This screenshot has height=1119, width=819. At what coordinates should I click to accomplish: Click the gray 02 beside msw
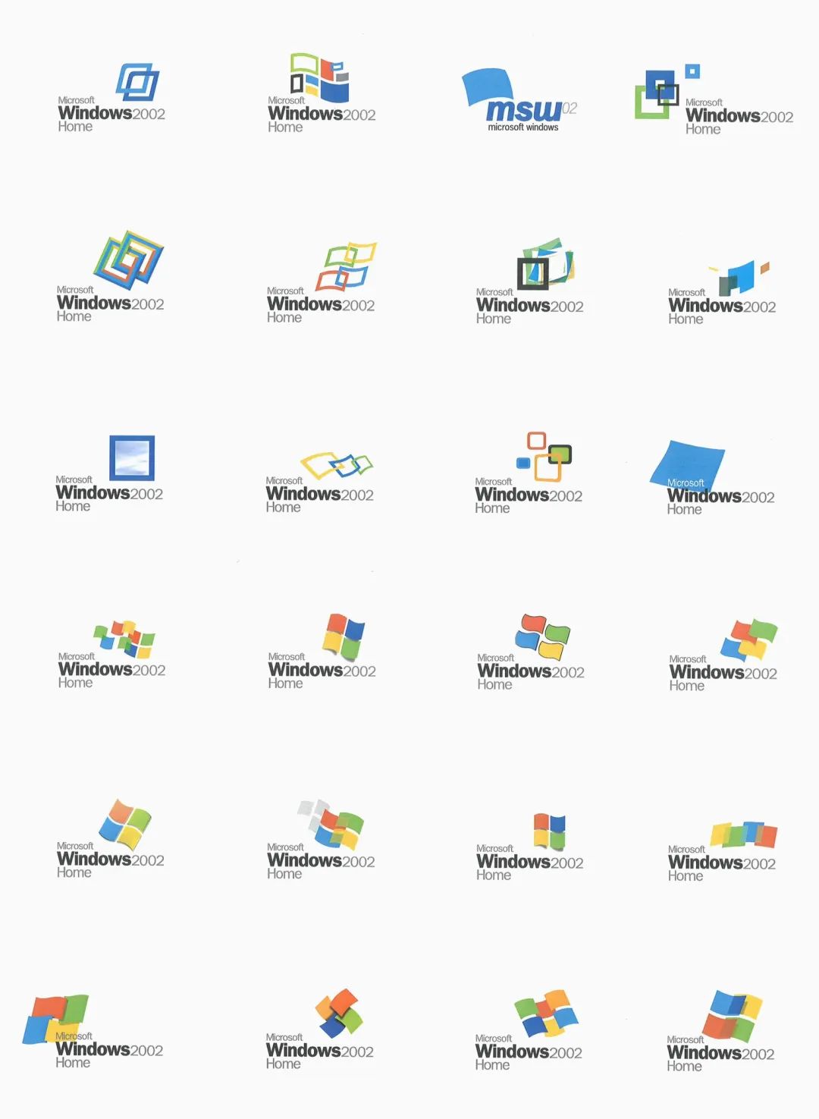pos(570,108)
